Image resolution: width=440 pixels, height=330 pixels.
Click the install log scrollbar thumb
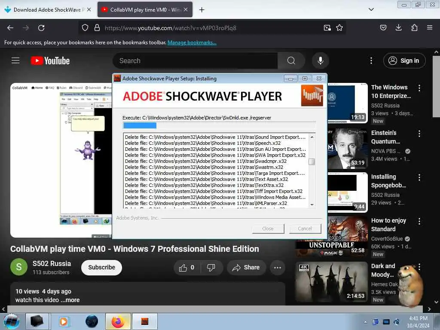(x=312, y=162)
